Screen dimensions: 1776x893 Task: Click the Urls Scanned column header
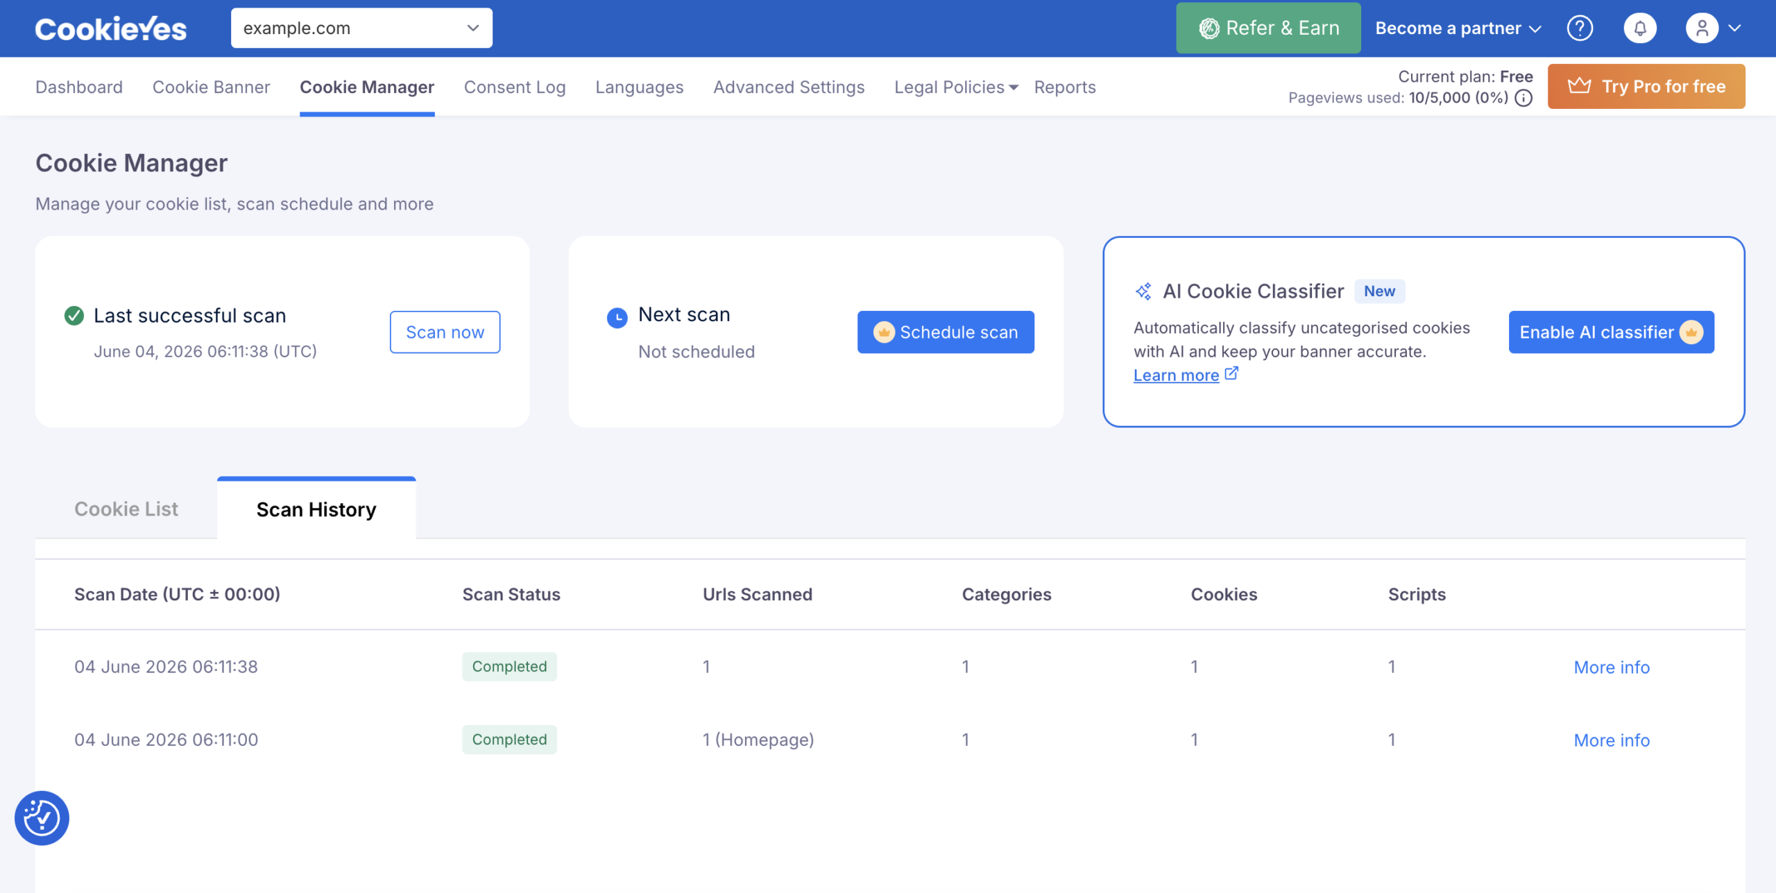[757, 595]
